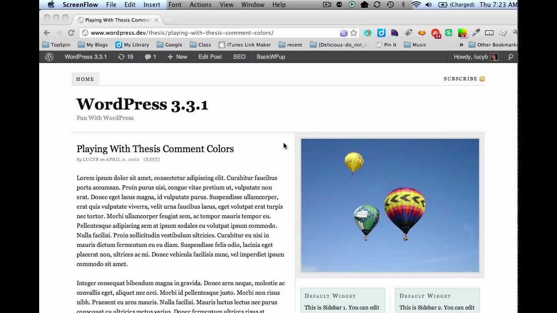557x313 pixels.
Task: Open the Time Machine menu bar icon
Action: click(390, 4)
